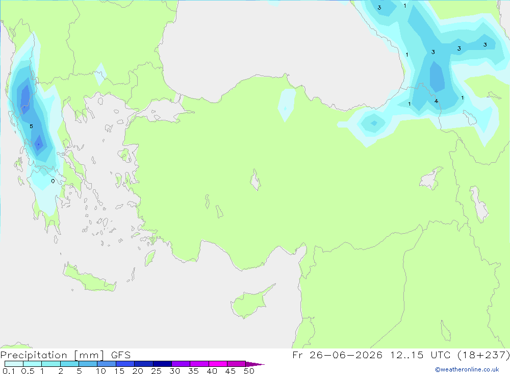Select the 0.5–1 mm legend swatch
510x374 pixels.
point(32,364)
